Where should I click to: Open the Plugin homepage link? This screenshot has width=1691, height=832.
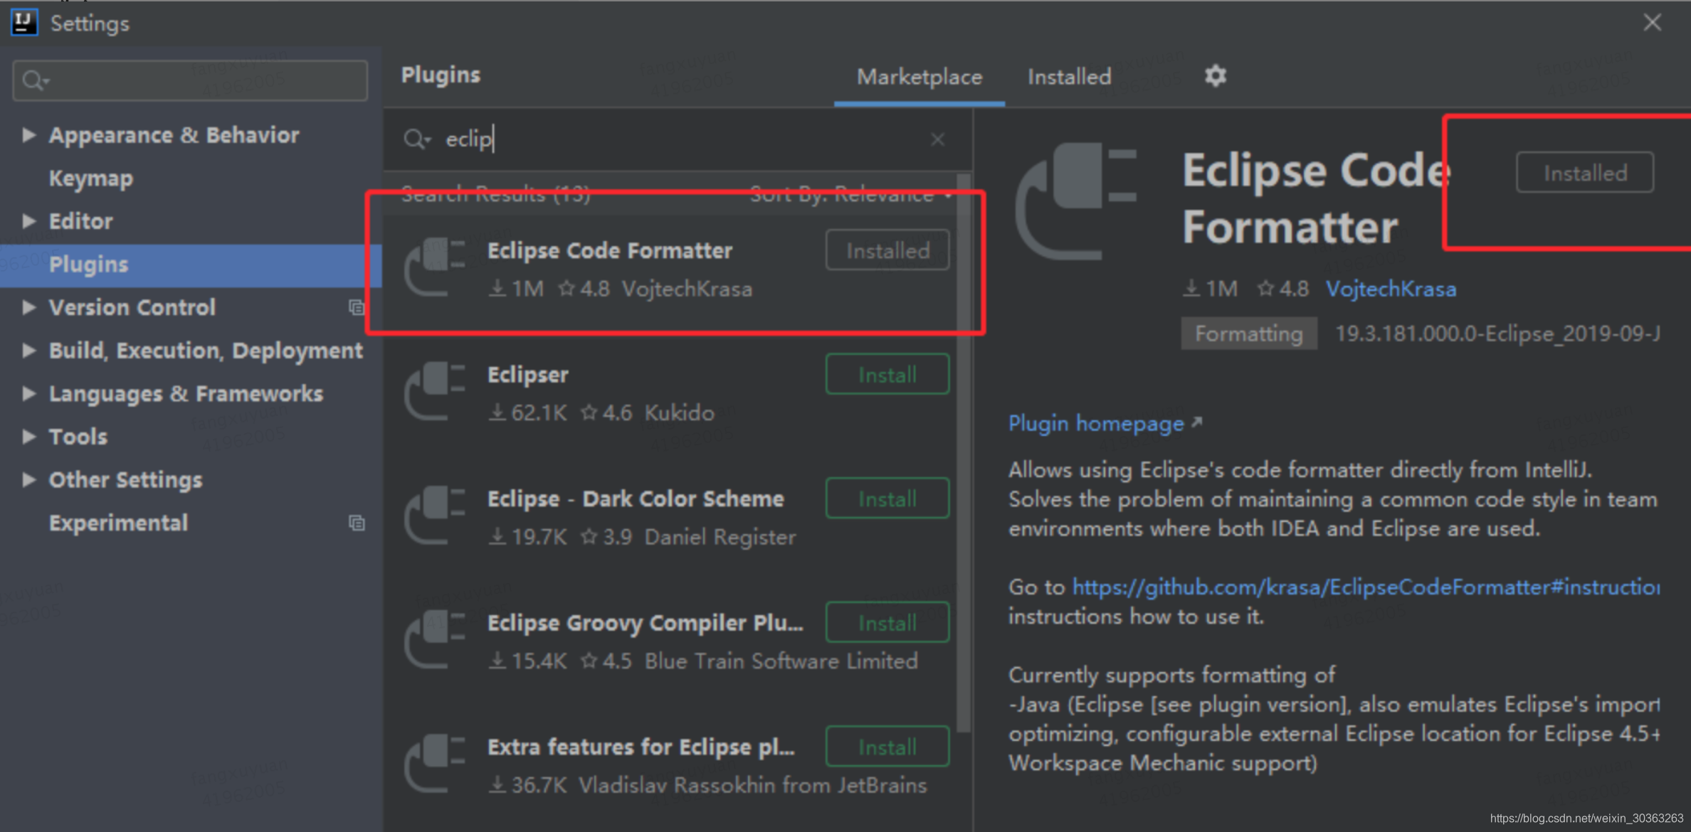click(1096, 424)
